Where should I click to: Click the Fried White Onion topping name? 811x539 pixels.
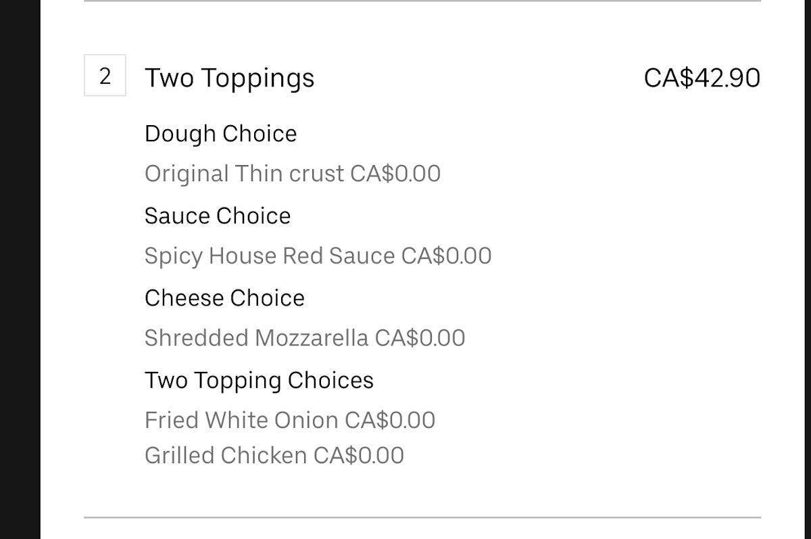tap(241, 420)
